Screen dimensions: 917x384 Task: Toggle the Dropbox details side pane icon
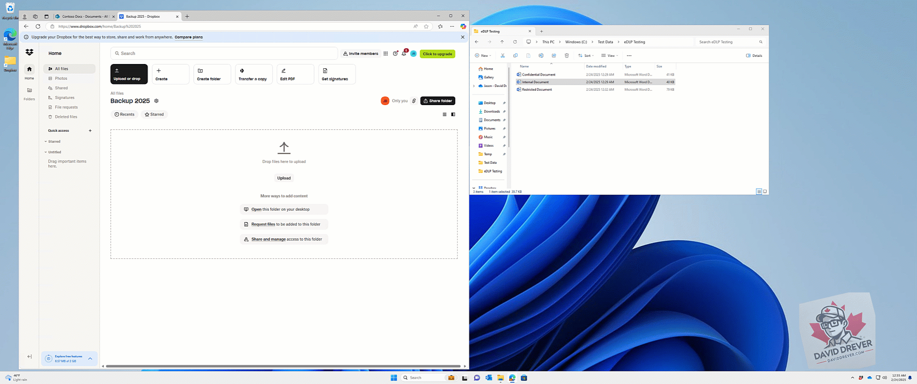[x=453, y=114]
